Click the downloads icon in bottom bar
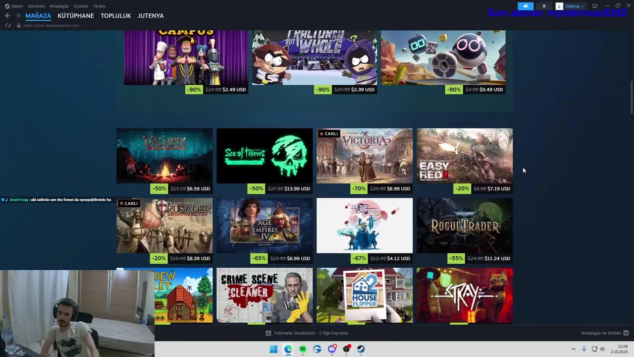 pos(268,333)
